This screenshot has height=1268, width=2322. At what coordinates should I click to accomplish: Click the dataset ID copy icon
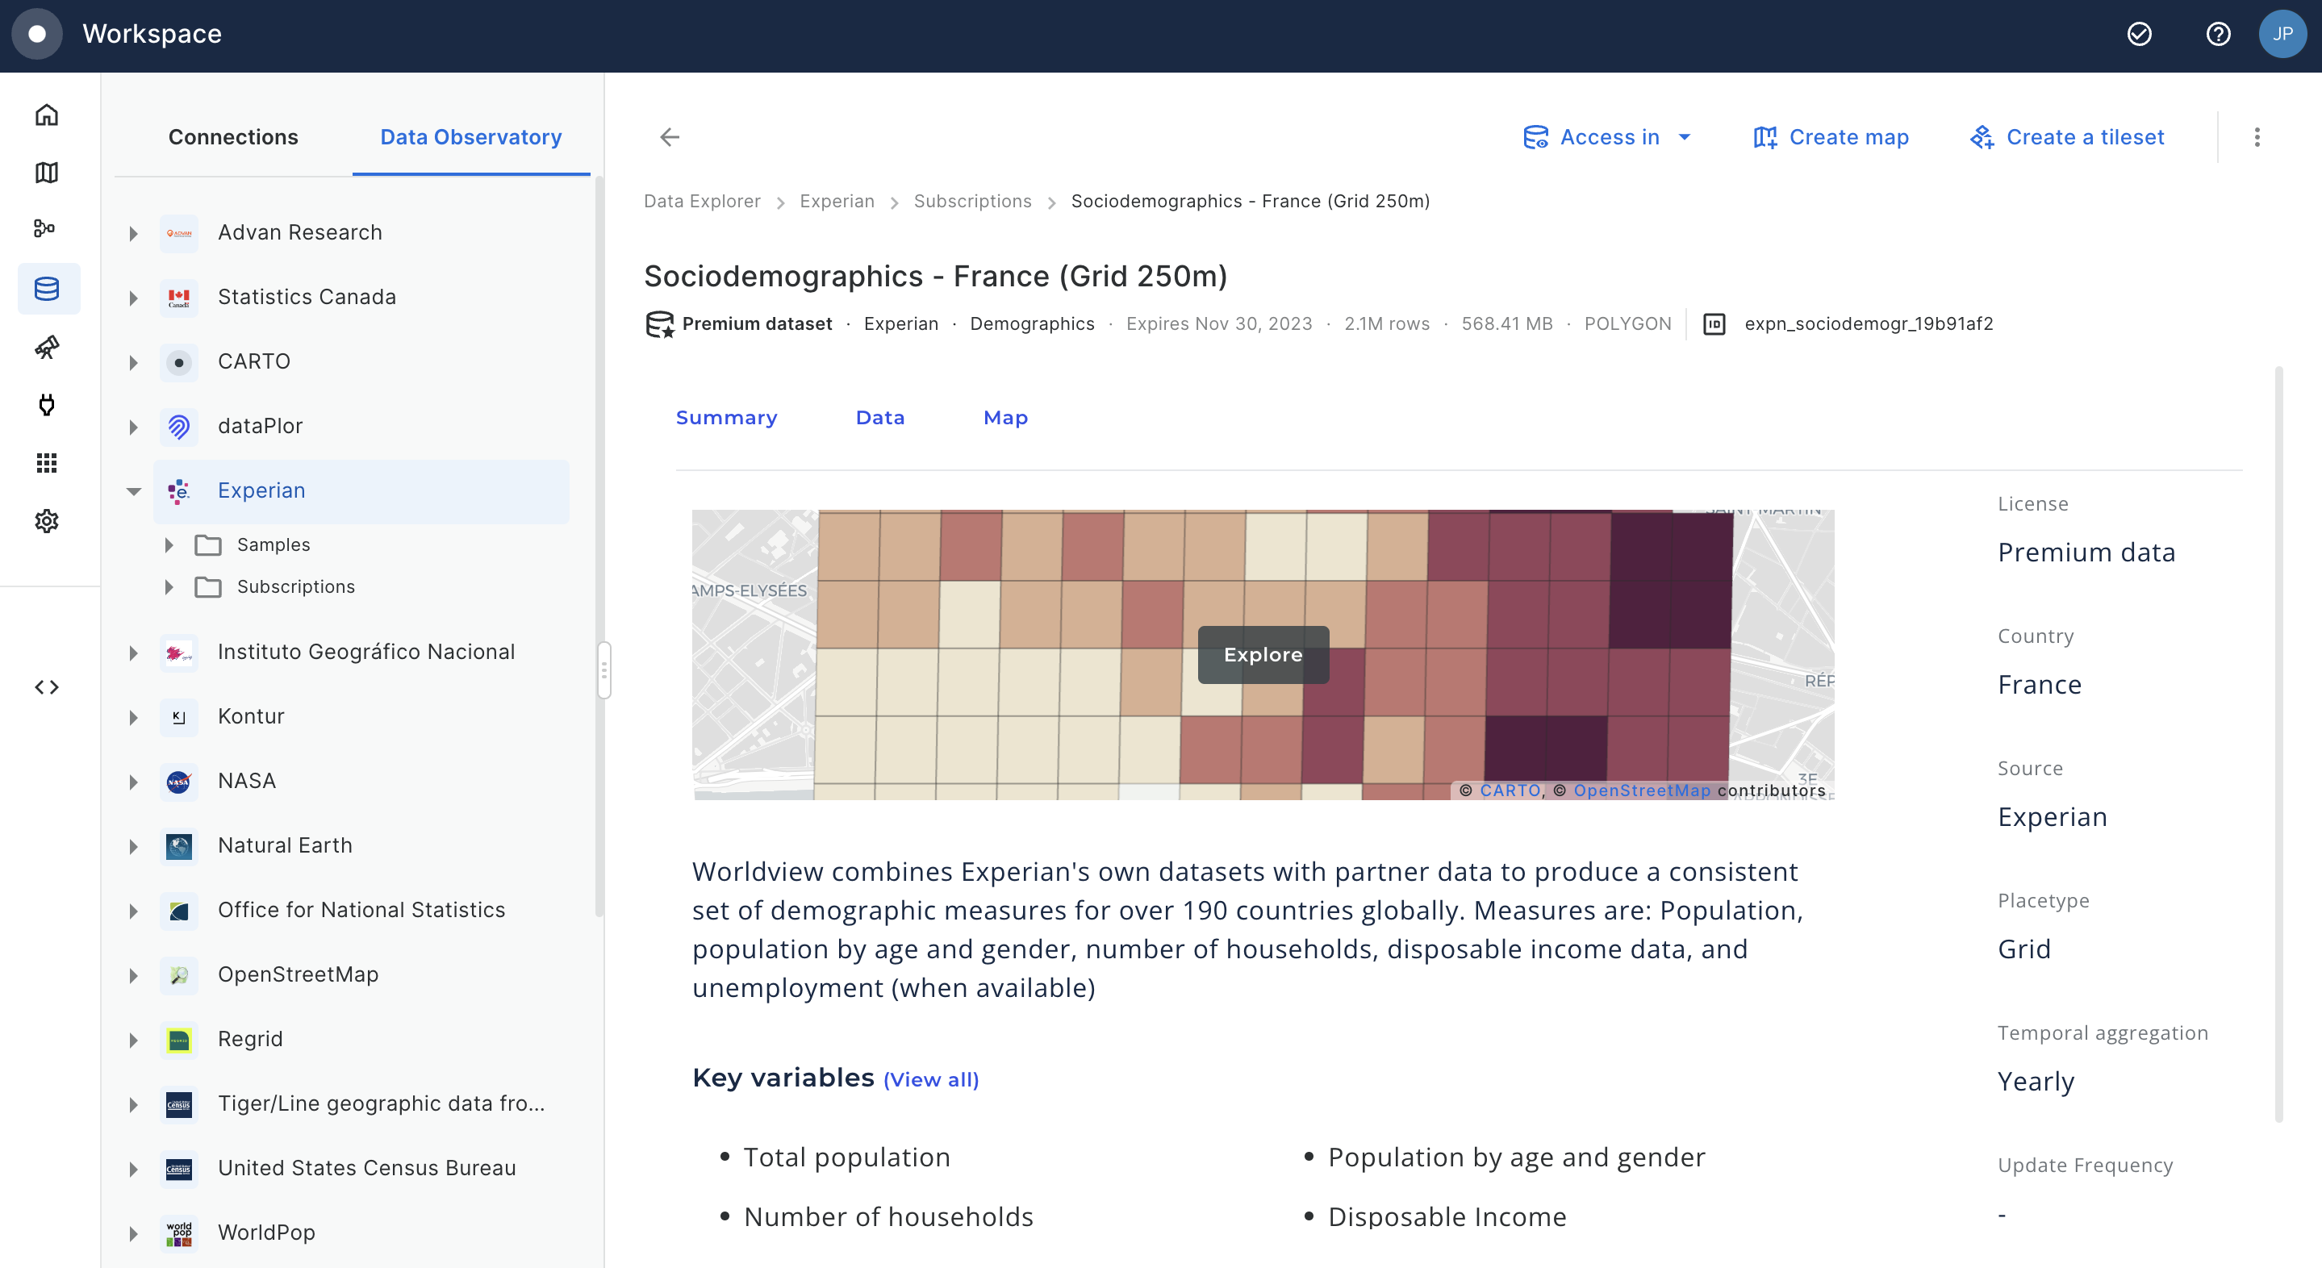coord(1714,324)
